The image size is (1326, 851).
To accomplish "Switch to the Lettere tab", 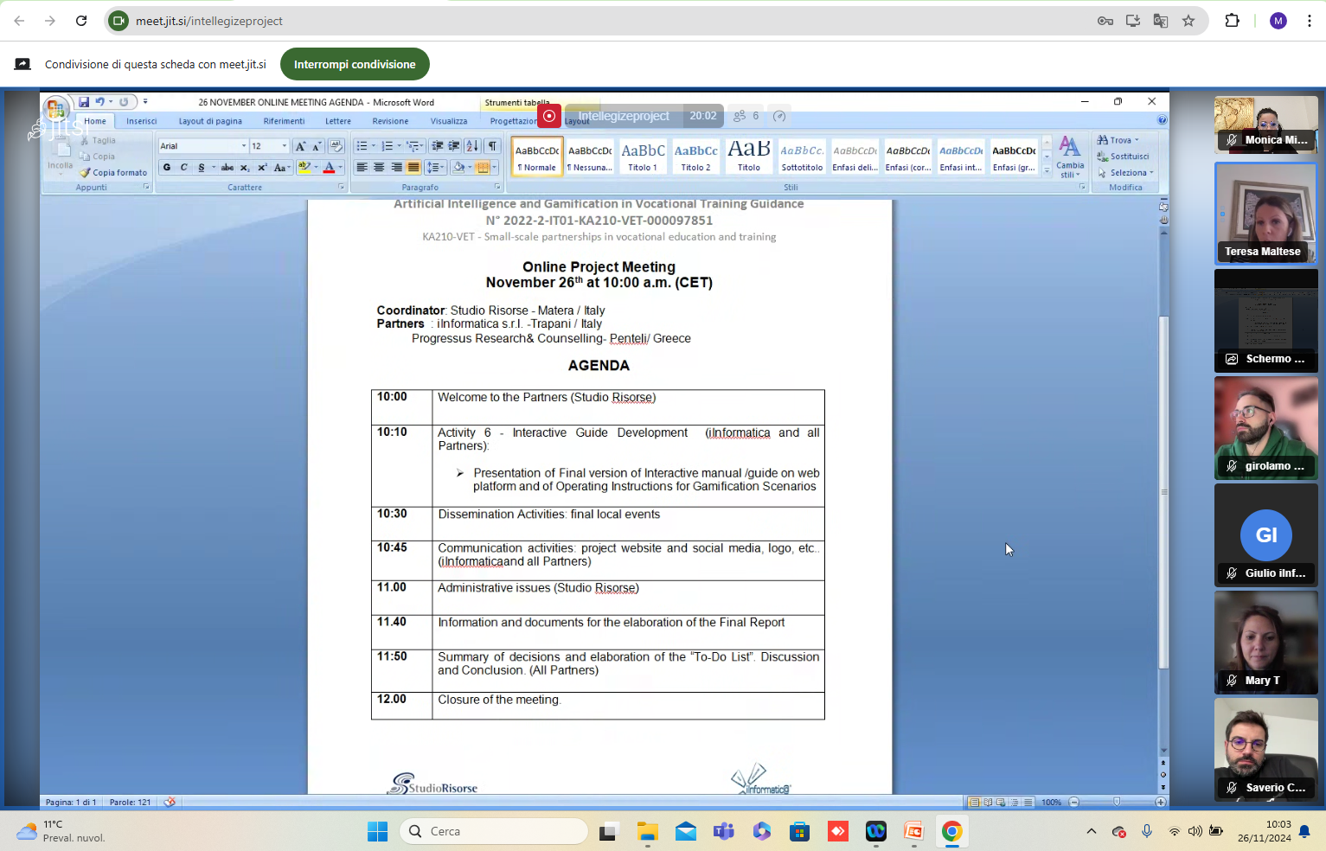I will [338, 121].
